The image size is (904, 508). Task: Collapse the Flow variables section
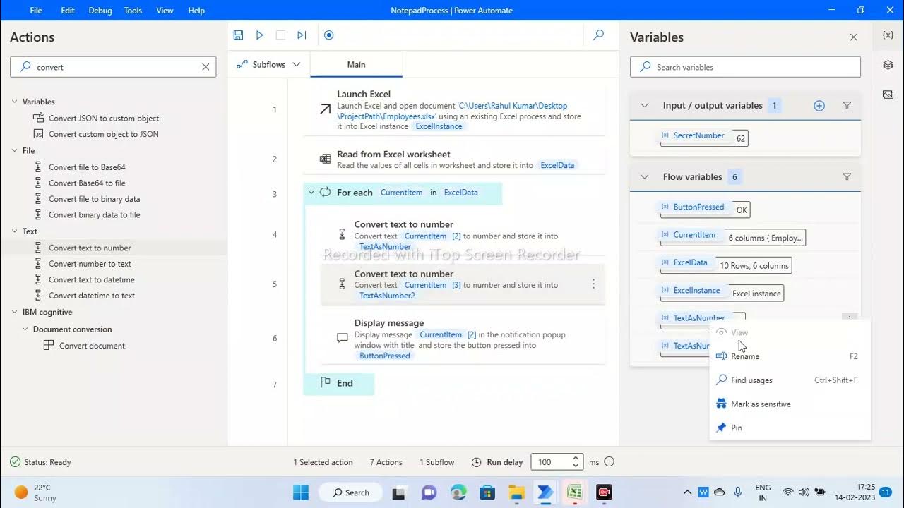pos(644,177)
